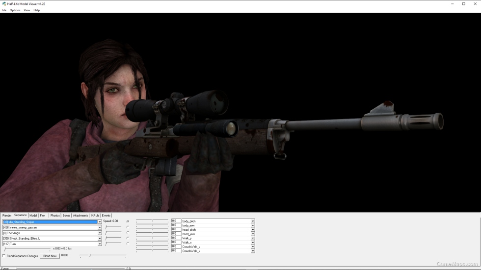Click the Blend Now button

click(x=50, y=256)
